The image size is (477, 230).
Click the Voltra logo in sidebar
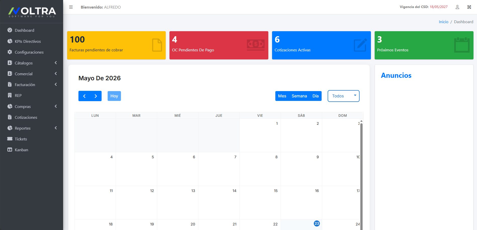coord(32,12)
